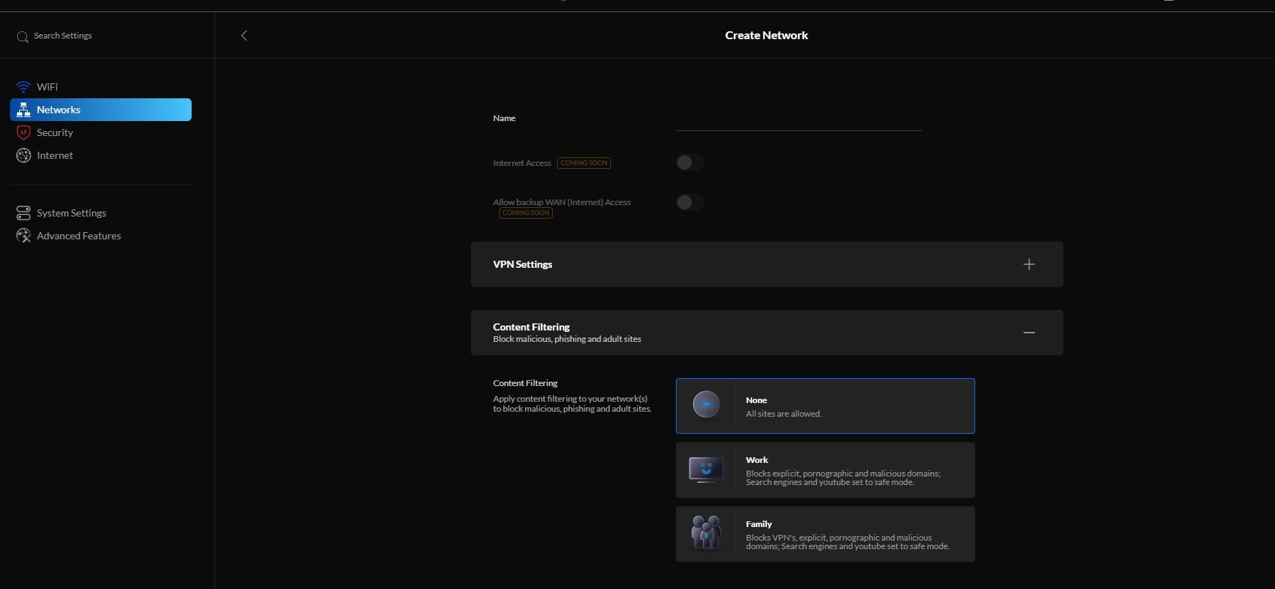The width and height of the screenshot is (1275, 589).
Task: Go back using the left chevron
Action: click(x=244, y=36)
